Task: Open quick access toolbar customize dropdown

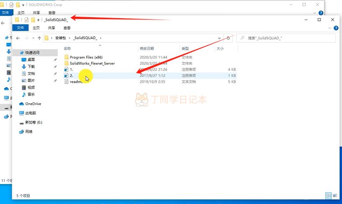Action: (x=38, y=20)
